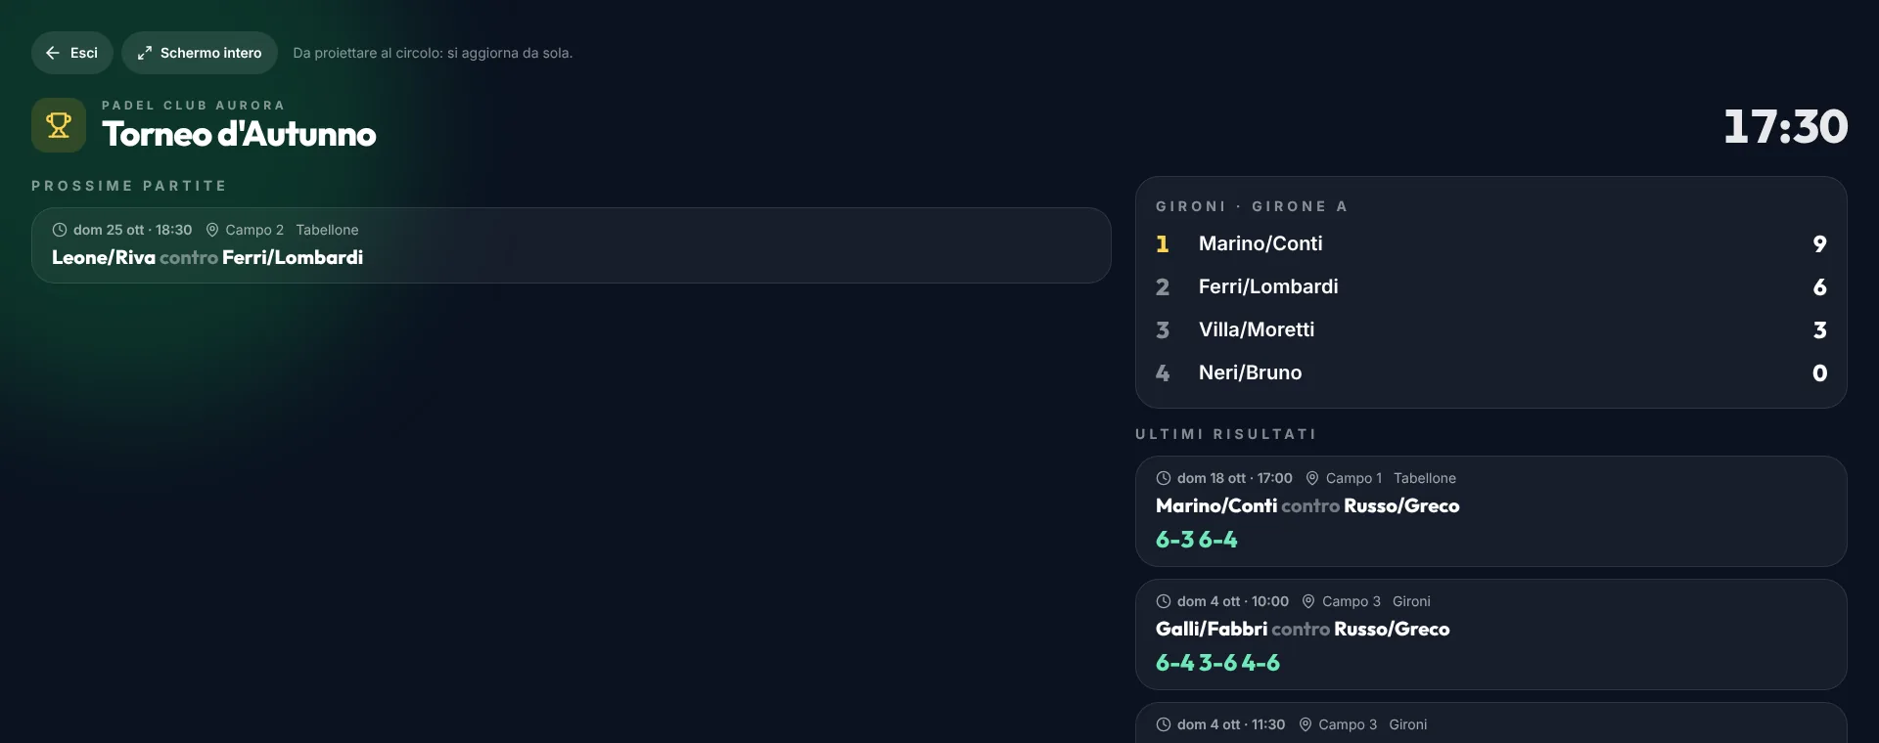
Task: Click Villa/Moretti's 3 points value
Action: 1819,329
